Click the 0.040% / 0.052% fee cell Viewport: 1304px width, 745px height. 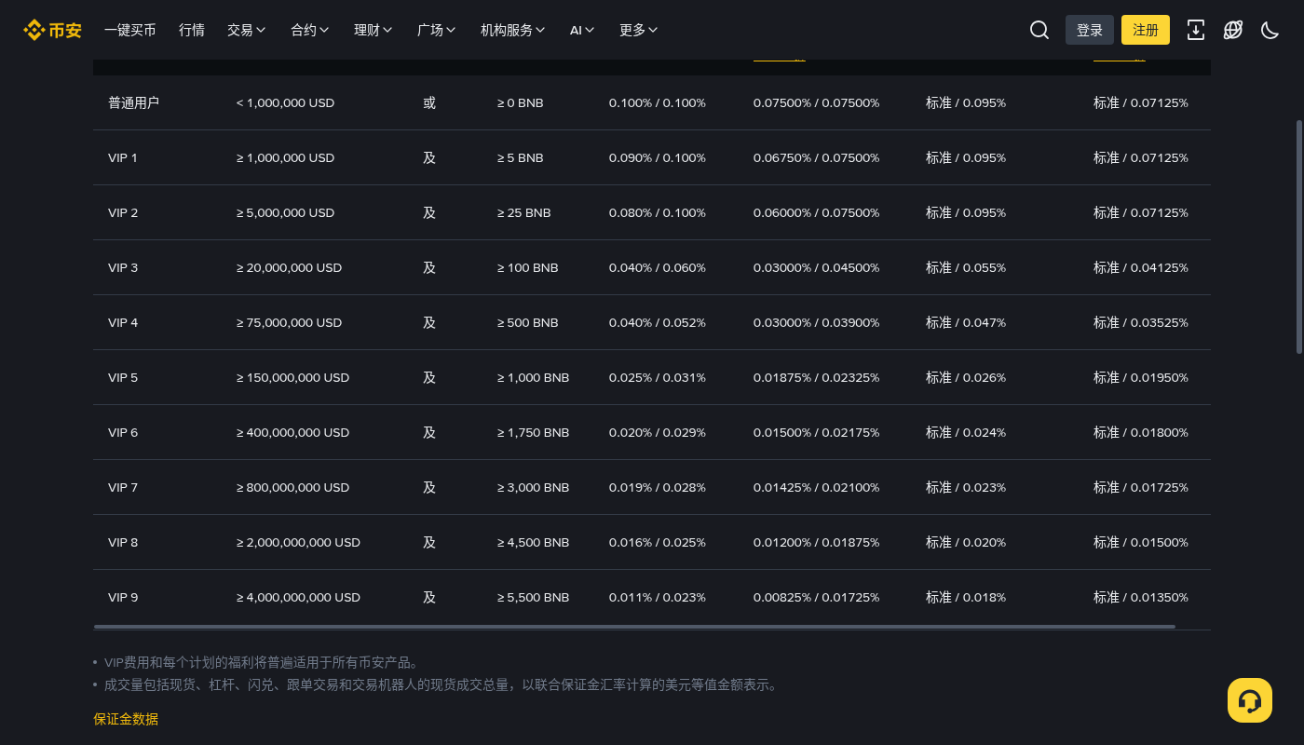[658, 322]
